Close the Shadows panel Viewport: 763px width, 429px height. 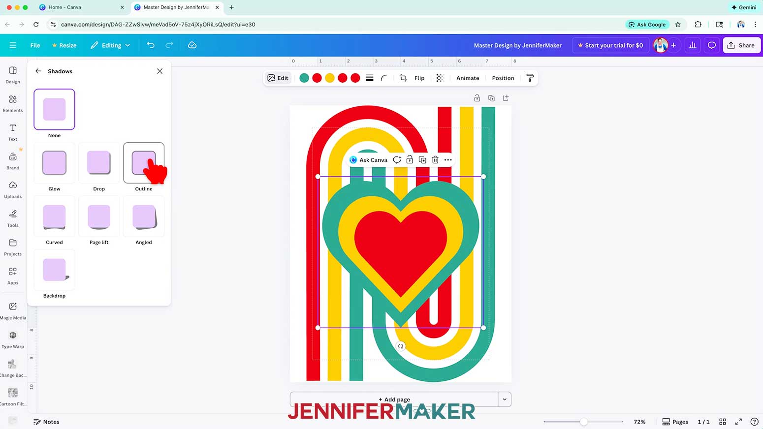pos(159,71)
